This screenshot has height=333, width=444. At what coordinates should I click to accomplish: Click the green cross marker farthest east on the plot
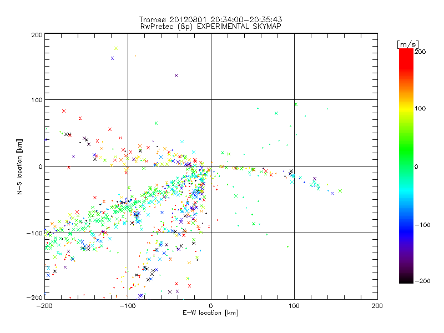tap(340, 191)
